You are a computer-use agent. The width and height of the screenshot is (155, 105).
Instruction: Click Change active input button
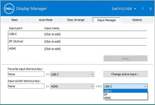click(x=125, y=74)
